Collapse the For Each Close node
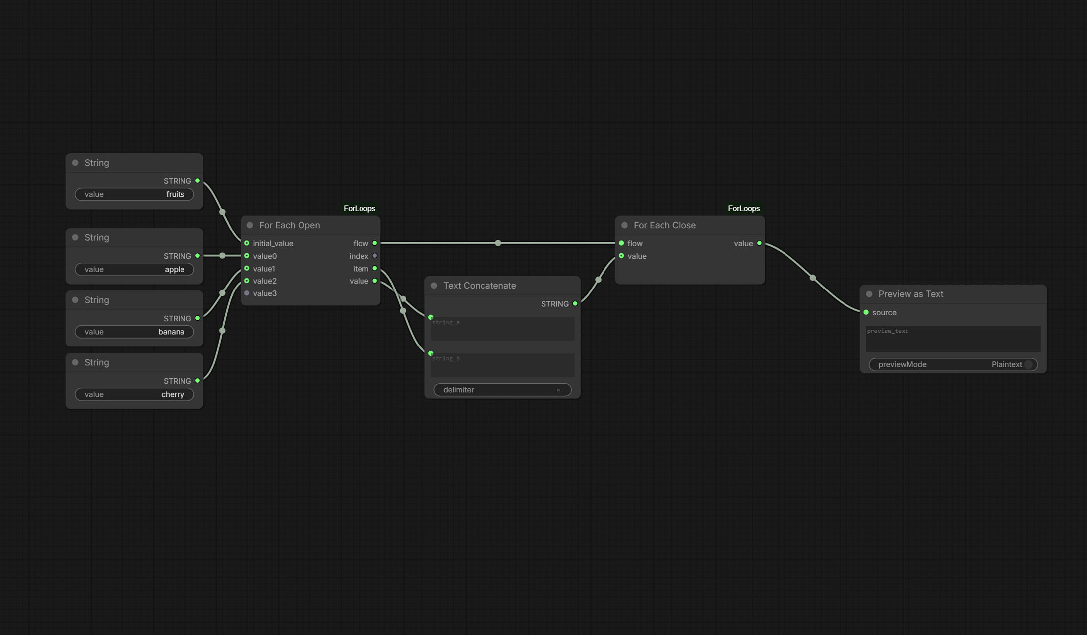The height and width of the screenshot is (635, 1087). pos(625,225)
